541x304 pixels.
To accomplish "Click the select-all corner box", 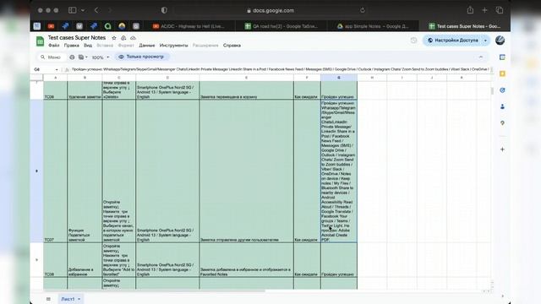I will [x=36, y=78].
